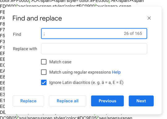The image size is (167, 119).
Task: Click the DC9B05 text in bottom document line
Action: click(8, 117)
